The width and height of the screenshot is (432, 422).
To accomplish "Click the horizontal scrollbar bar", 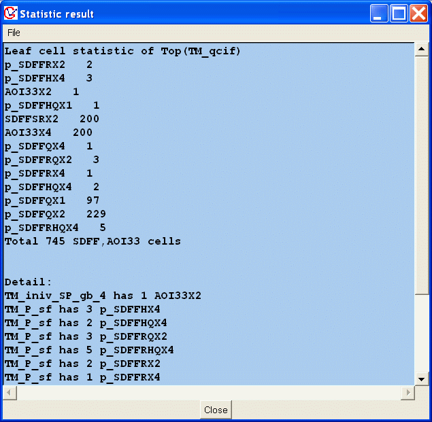I will click(204, 393).
